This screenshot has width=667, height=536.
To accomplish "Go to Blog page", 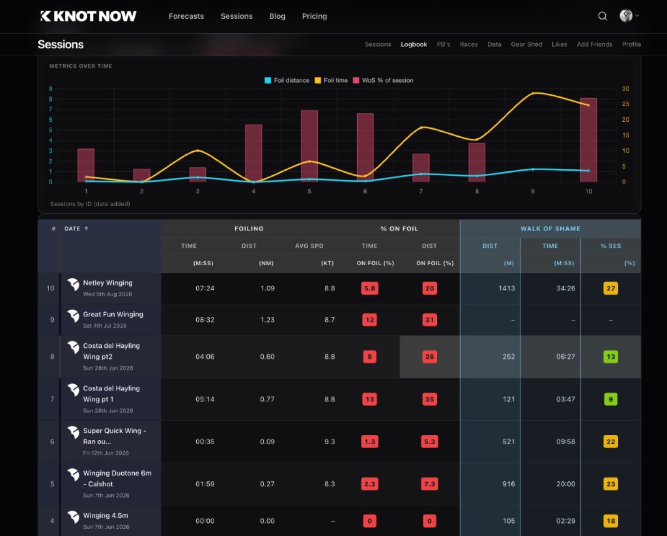I will [277, 16].
